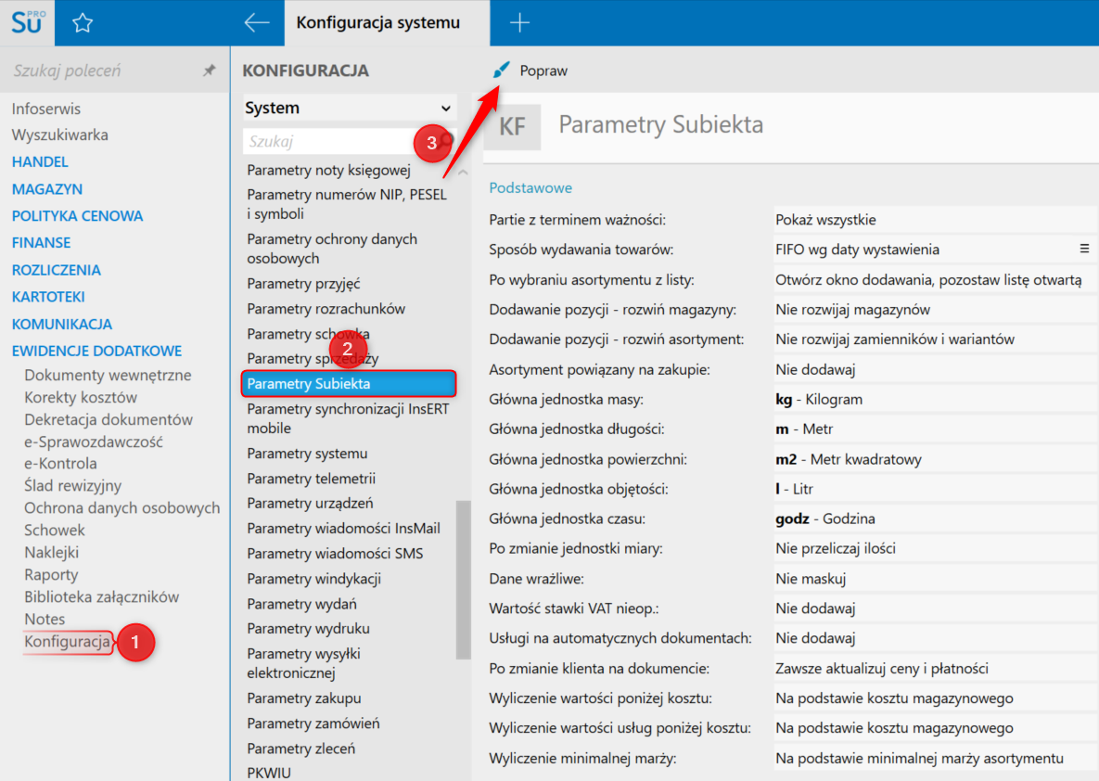
Task: Select Parametry Subiekta in the list
Action: 349,383
